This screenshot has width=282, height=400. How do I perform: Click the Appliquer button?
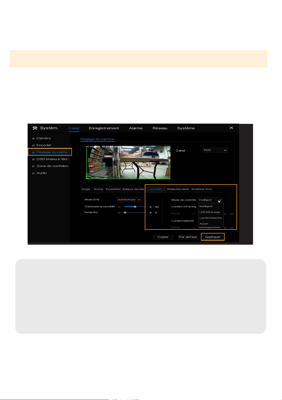point(213,237)
